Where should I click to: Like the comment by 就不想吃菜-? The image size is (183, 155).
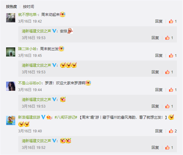(x=173, y=21)
